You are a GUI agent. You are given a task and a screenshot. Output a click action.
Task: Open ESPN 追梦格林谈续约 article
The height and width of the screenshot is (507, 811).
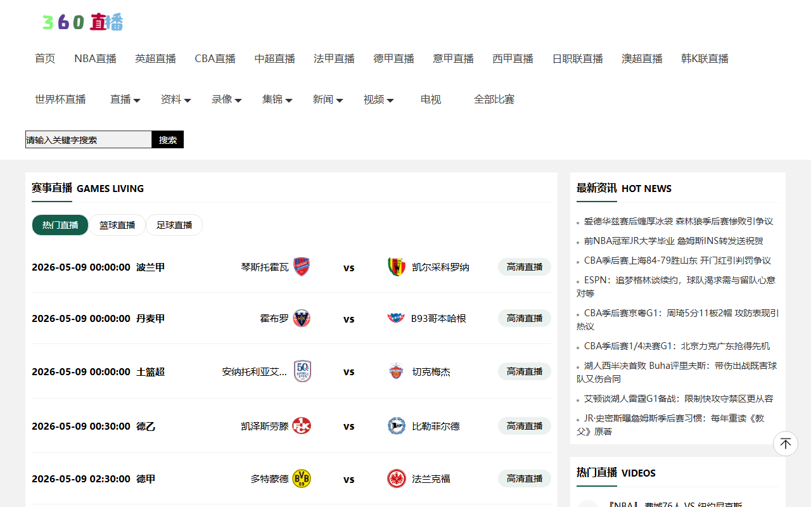tap(676, 286)
